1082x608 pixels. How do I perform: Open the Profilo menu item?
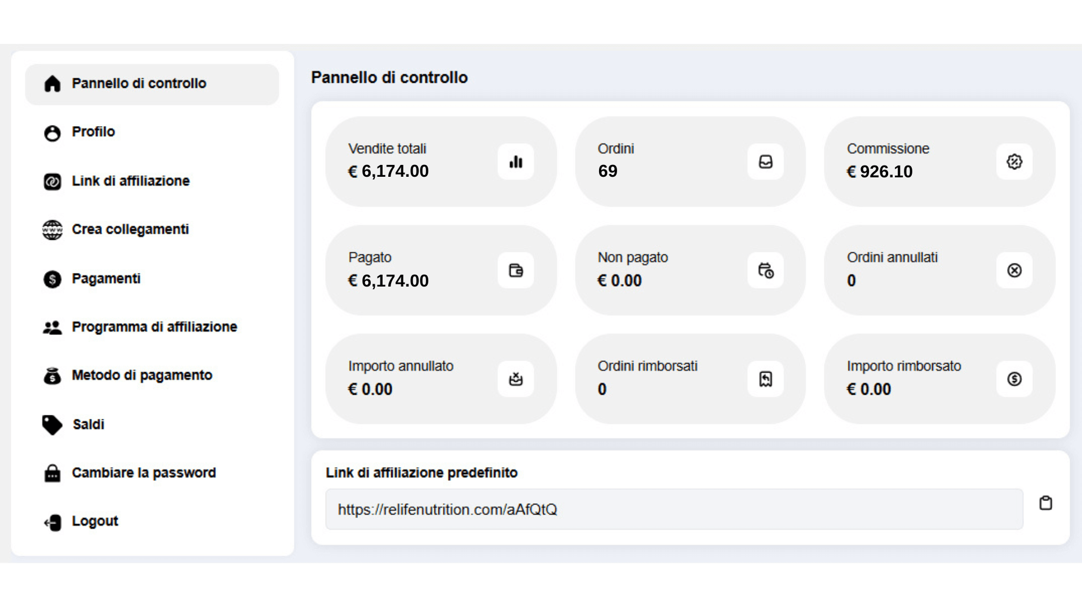[94, 132]
